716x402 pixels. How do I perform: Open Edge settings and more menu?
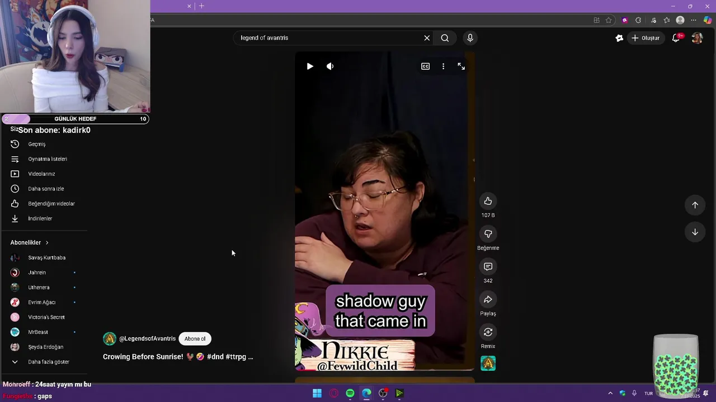click(x=694, y=20)
